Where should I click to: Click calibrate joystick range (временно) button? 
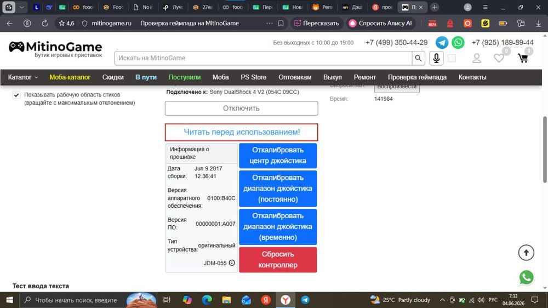tap(278, 226)
